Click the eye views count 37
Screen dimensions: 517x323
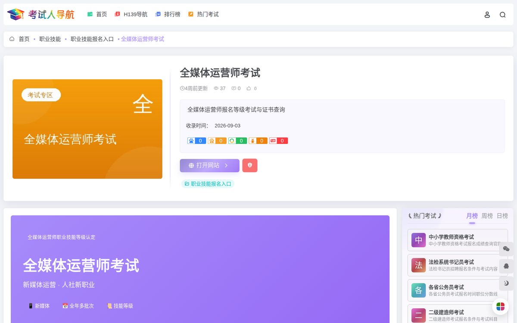pyautogui.click(x=220, y=88)
